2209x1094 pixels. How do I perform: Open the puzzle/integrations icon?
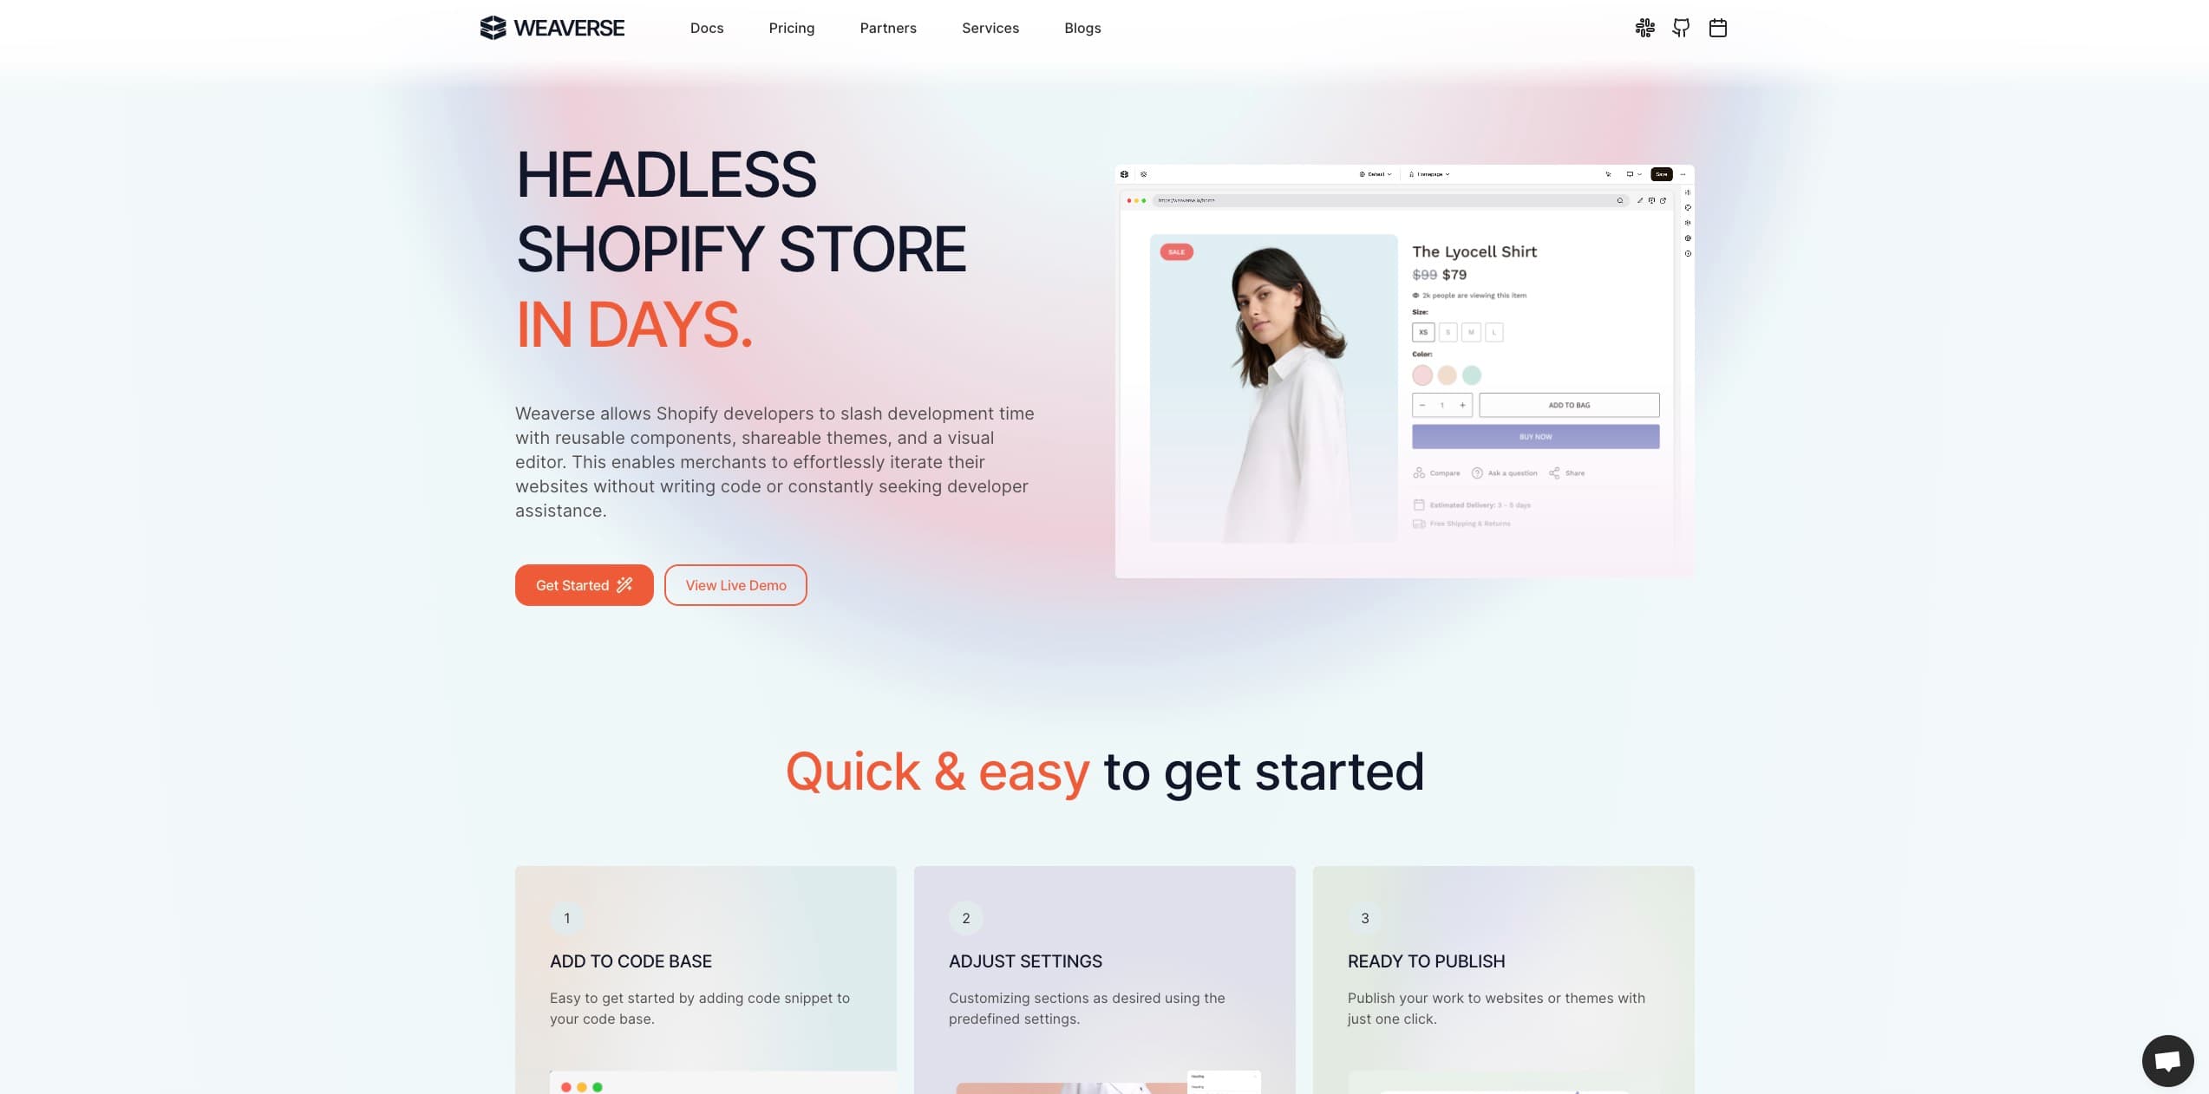pyautogui.click(x=1644, y=27)
